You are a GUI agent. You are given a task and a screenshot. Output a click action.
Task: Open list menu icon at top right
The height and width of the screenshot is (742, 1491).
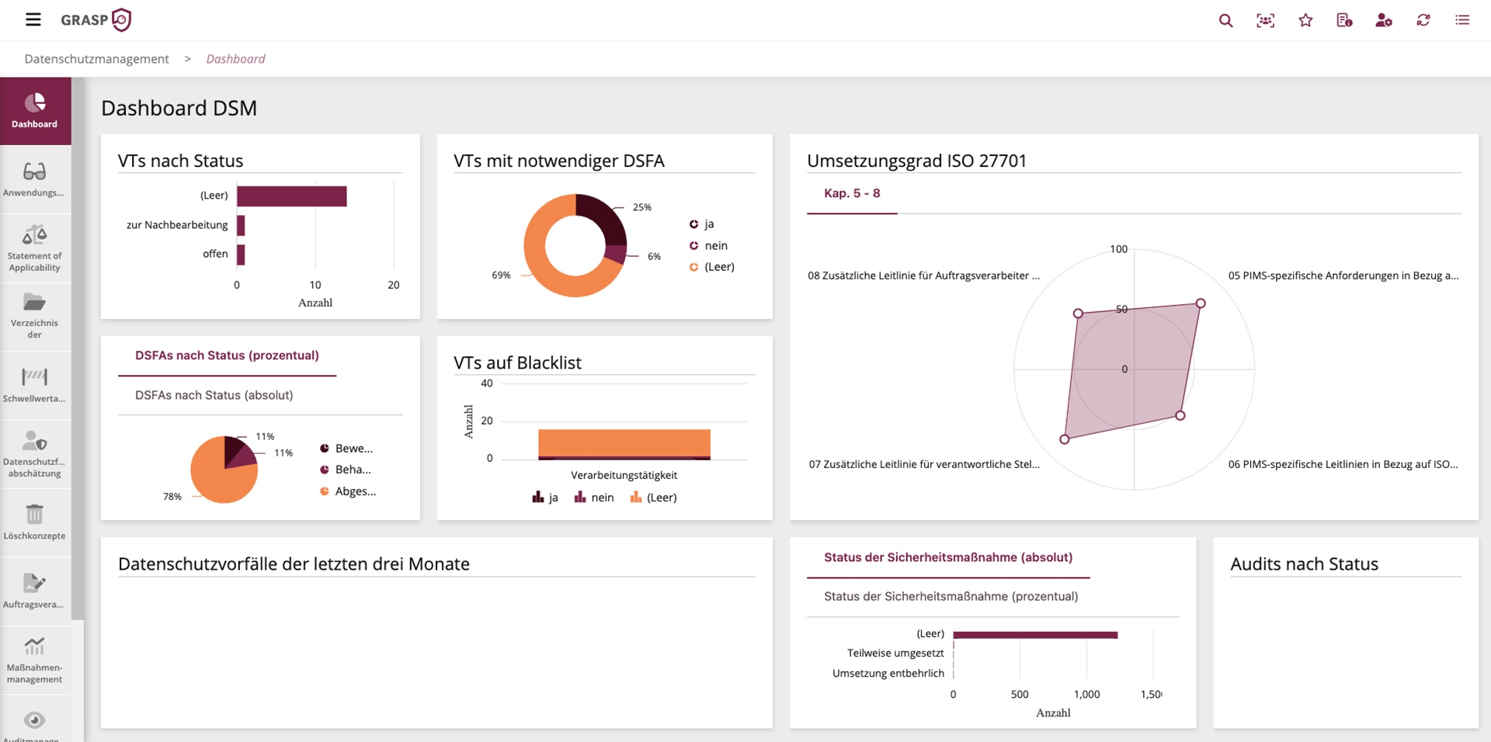point(1462,20)
